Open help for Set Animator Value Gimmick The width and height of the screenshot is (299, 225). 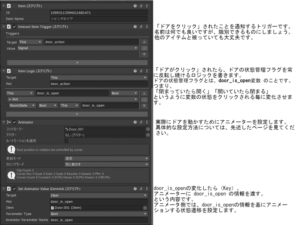click(135, 189)
